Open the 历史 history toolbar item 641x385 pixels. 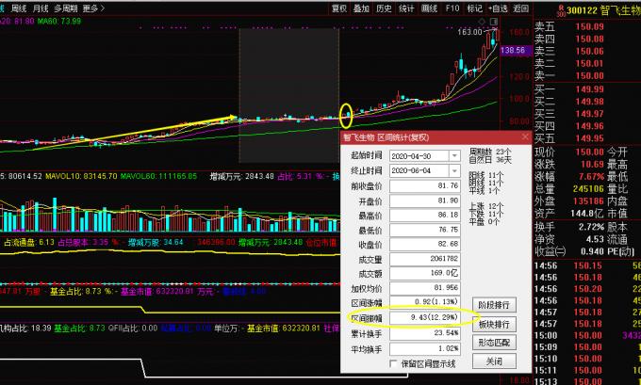[x=384, y=8]
